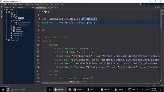Open the Tools menu
The image size is (164, 92).
[51, 4]
